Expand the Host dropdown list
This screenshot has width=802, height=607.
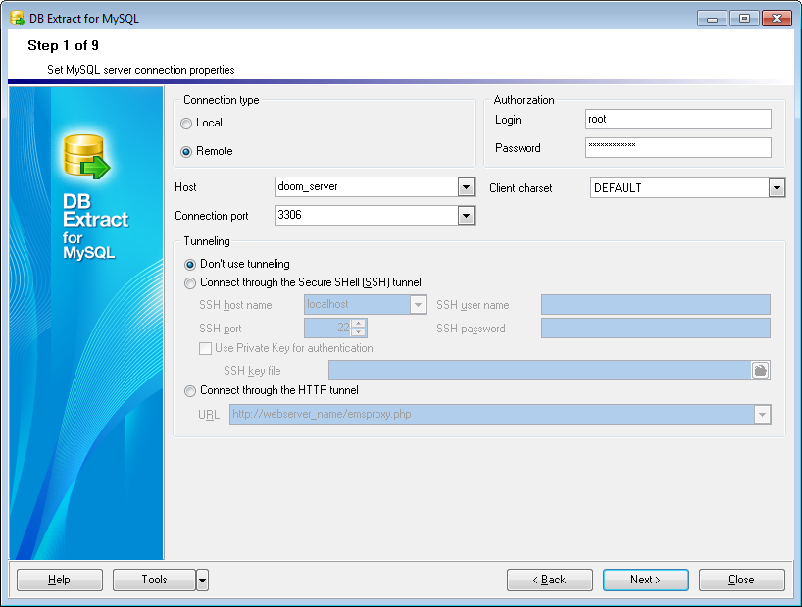466,187
